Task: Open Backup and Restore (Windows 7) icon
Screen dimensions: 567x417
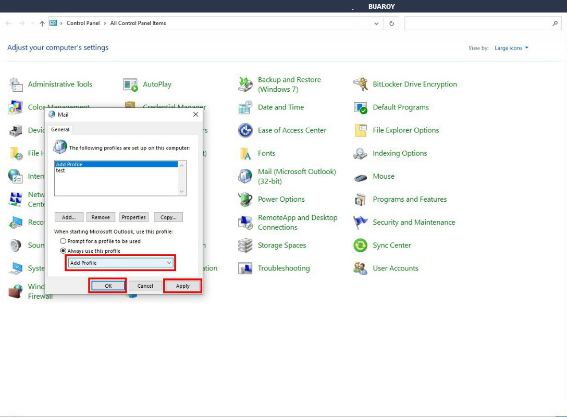Action: click(245, 84)
